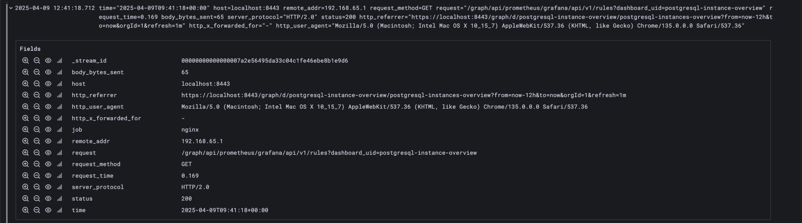Filter for remote_addr value 192.168.65.1
This screenshot has width=802, height=223.
[x=25, y=141]
